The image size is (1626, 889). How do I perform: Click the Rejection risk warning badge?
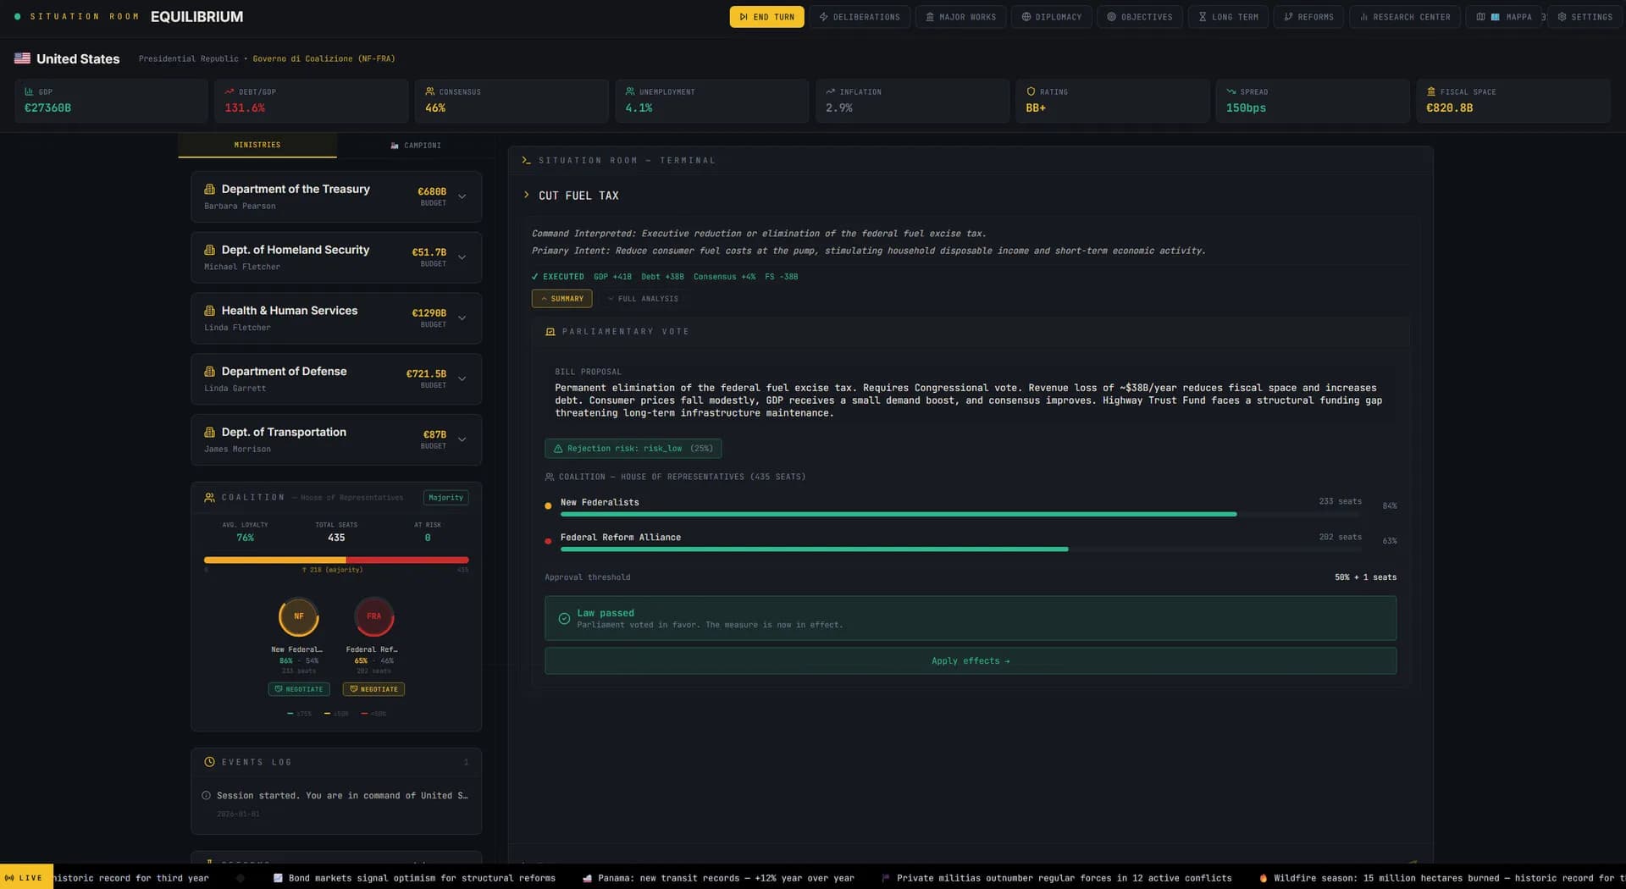pos(633,449)
